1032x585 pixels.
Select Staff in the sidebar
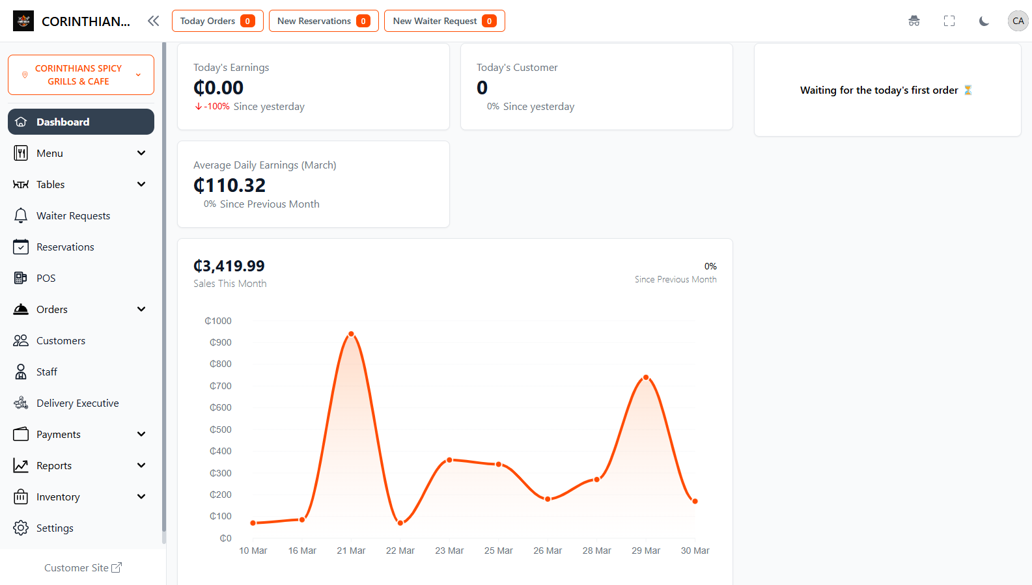coord(47,372)
